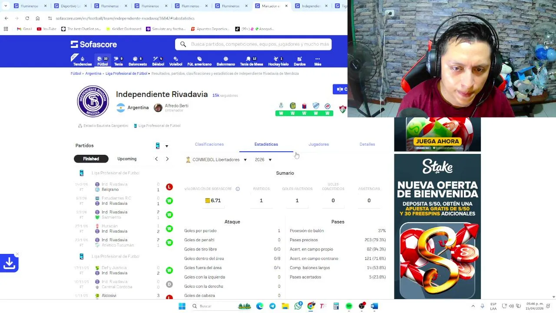Click JUEGA AHORA ad button
Viewport: 556px width, 313px height.
tap(437, 141)
